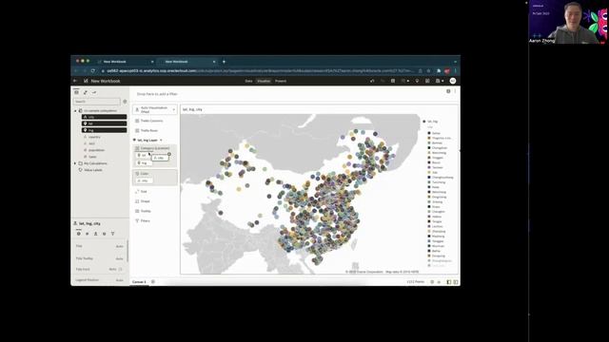Select the country column
The image size is (609, 342).
tap(94, 137)
